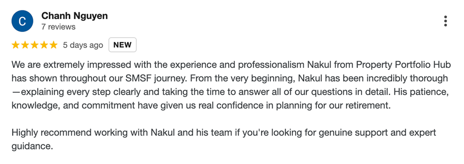This screenshot has height=164, width=464.
Task: Click the "5 days ago" timestamp
Action: [83, 45]
